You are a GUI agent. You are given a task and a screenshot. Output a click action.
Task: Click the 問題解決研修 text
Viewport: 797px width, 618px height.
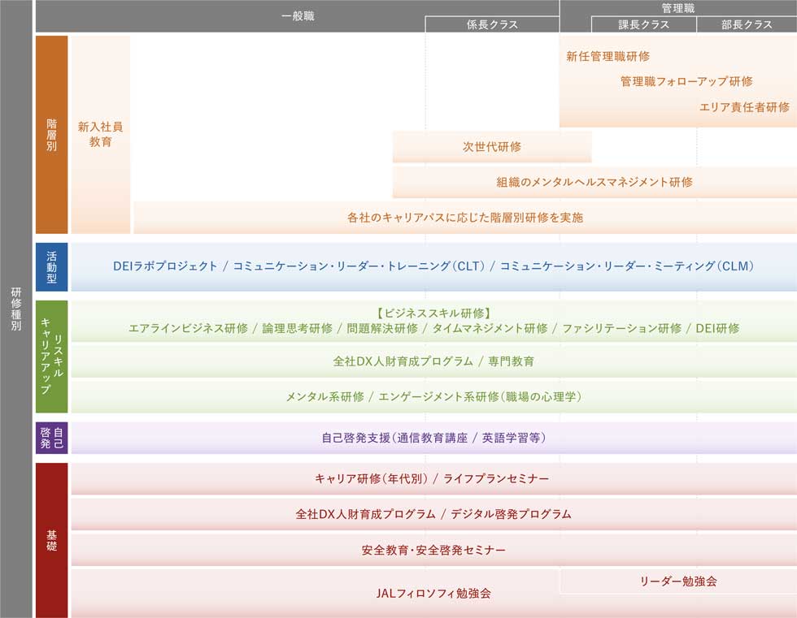(382, 328)
